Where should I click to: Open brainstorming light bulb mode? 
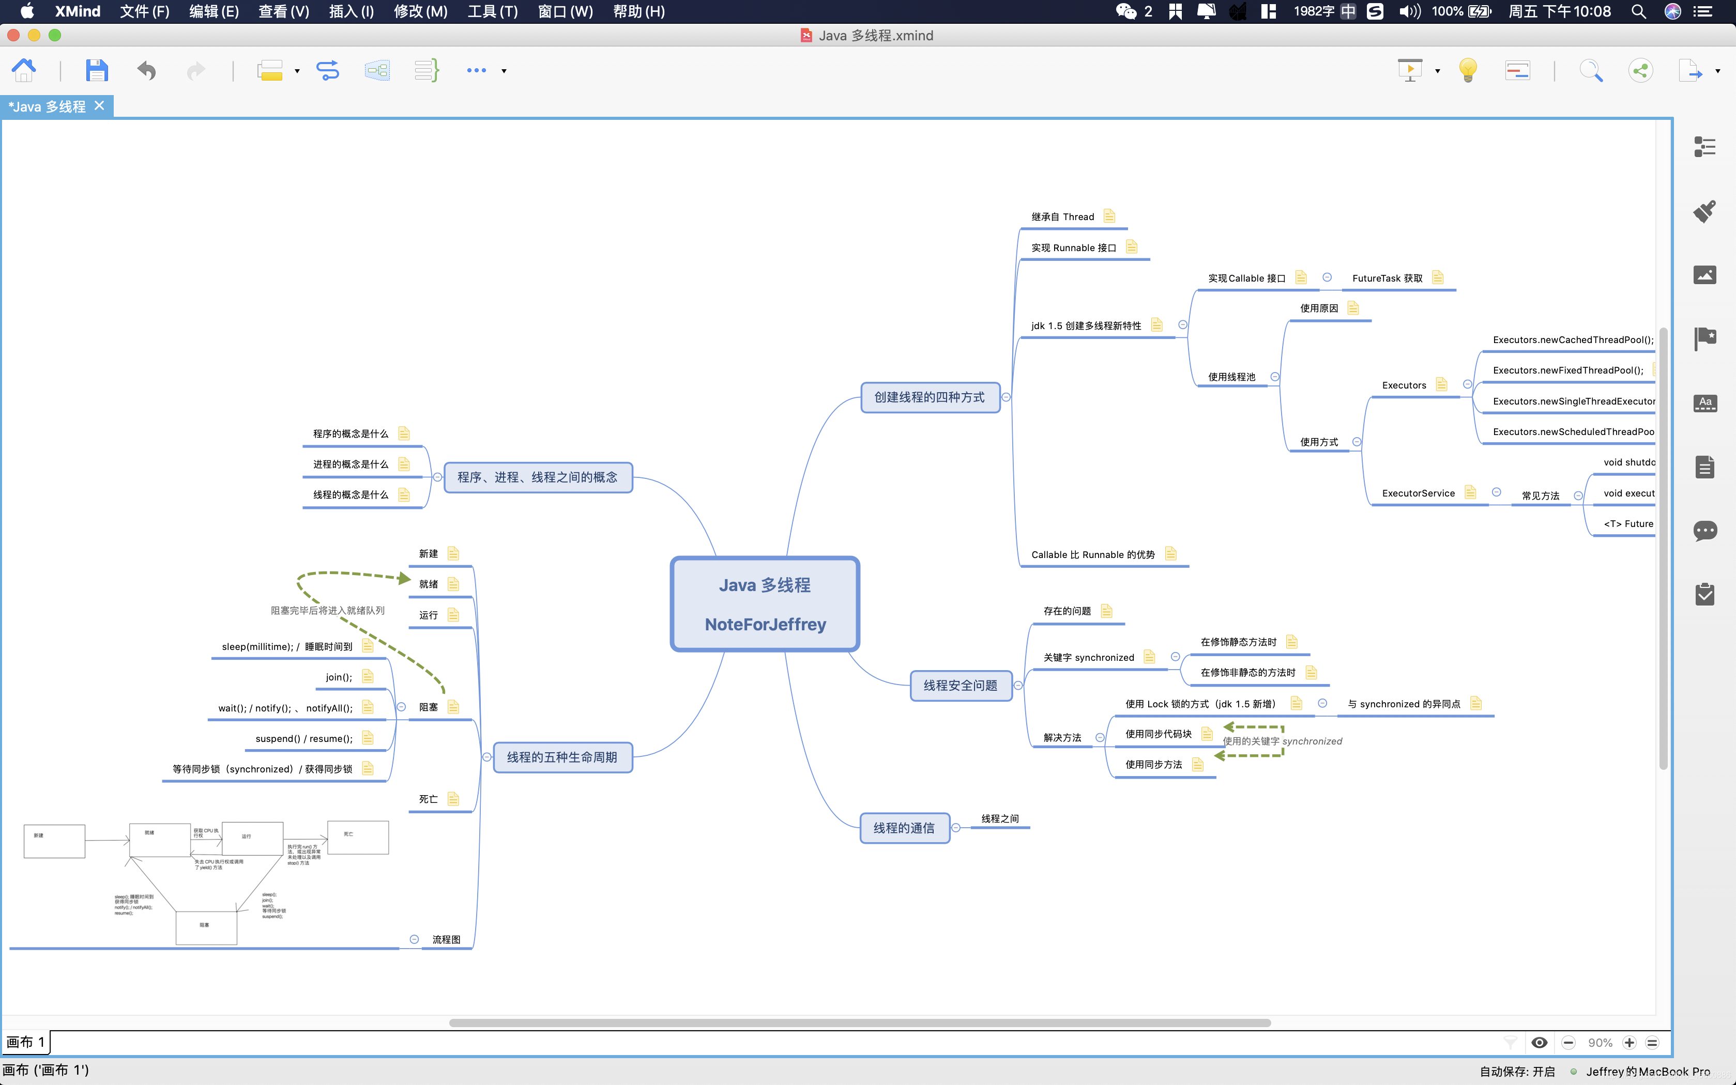[x=1468, y=70]
